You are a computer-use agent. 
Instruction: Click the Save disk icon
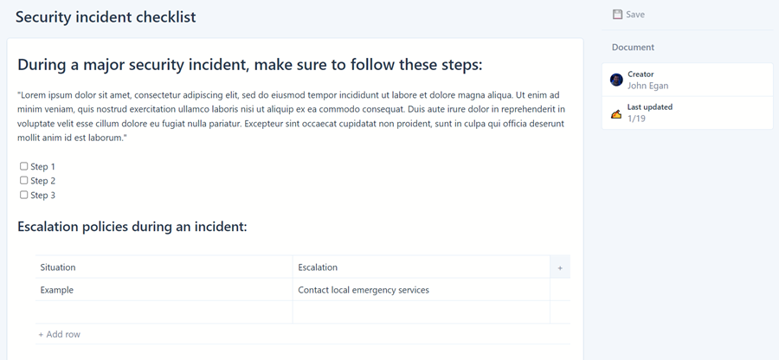[617, 15]
